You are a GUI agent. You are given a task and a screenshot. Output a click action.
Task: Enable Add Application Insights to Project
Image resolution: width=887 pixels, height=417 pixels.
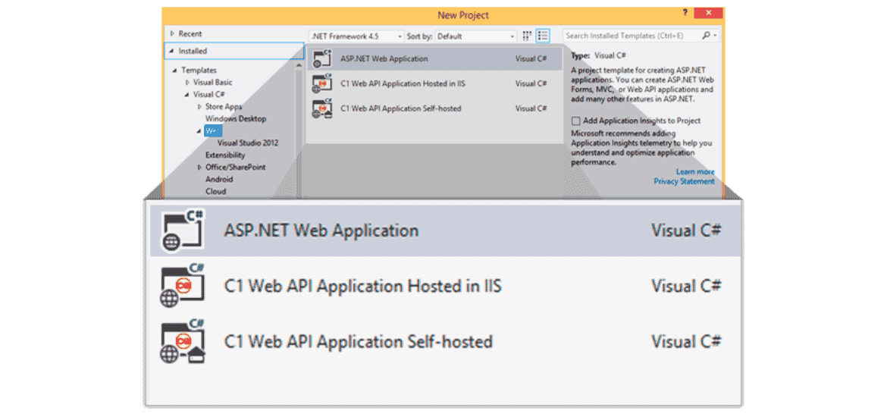coord(576,121)
